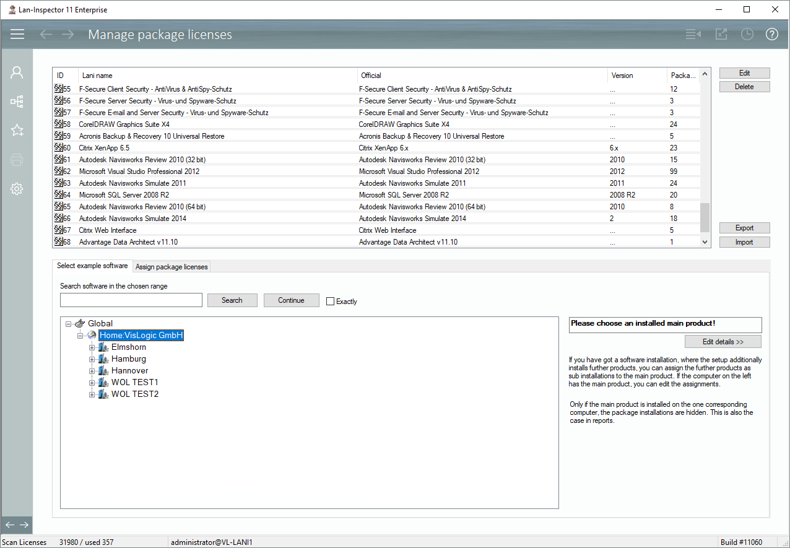The image size is (790, 548).
Task: Open the hamburger main menu
Action: (x=17, y=34)
